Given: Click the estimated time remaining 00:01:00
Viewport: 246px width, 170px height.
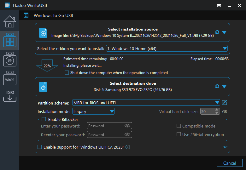Looking at the screenshot, I should [x=117, y=59].
